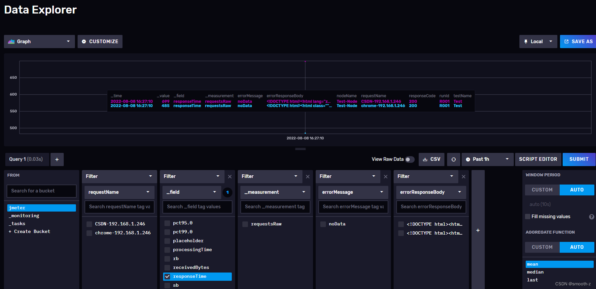Select the jmeter bucket

[42, 208]
